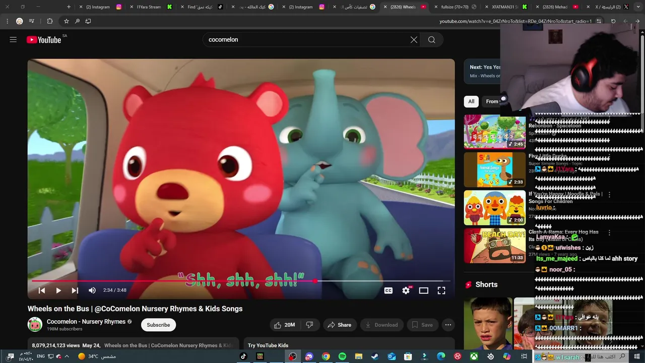Go to YouTube home via logo

[x=44, y=40]
